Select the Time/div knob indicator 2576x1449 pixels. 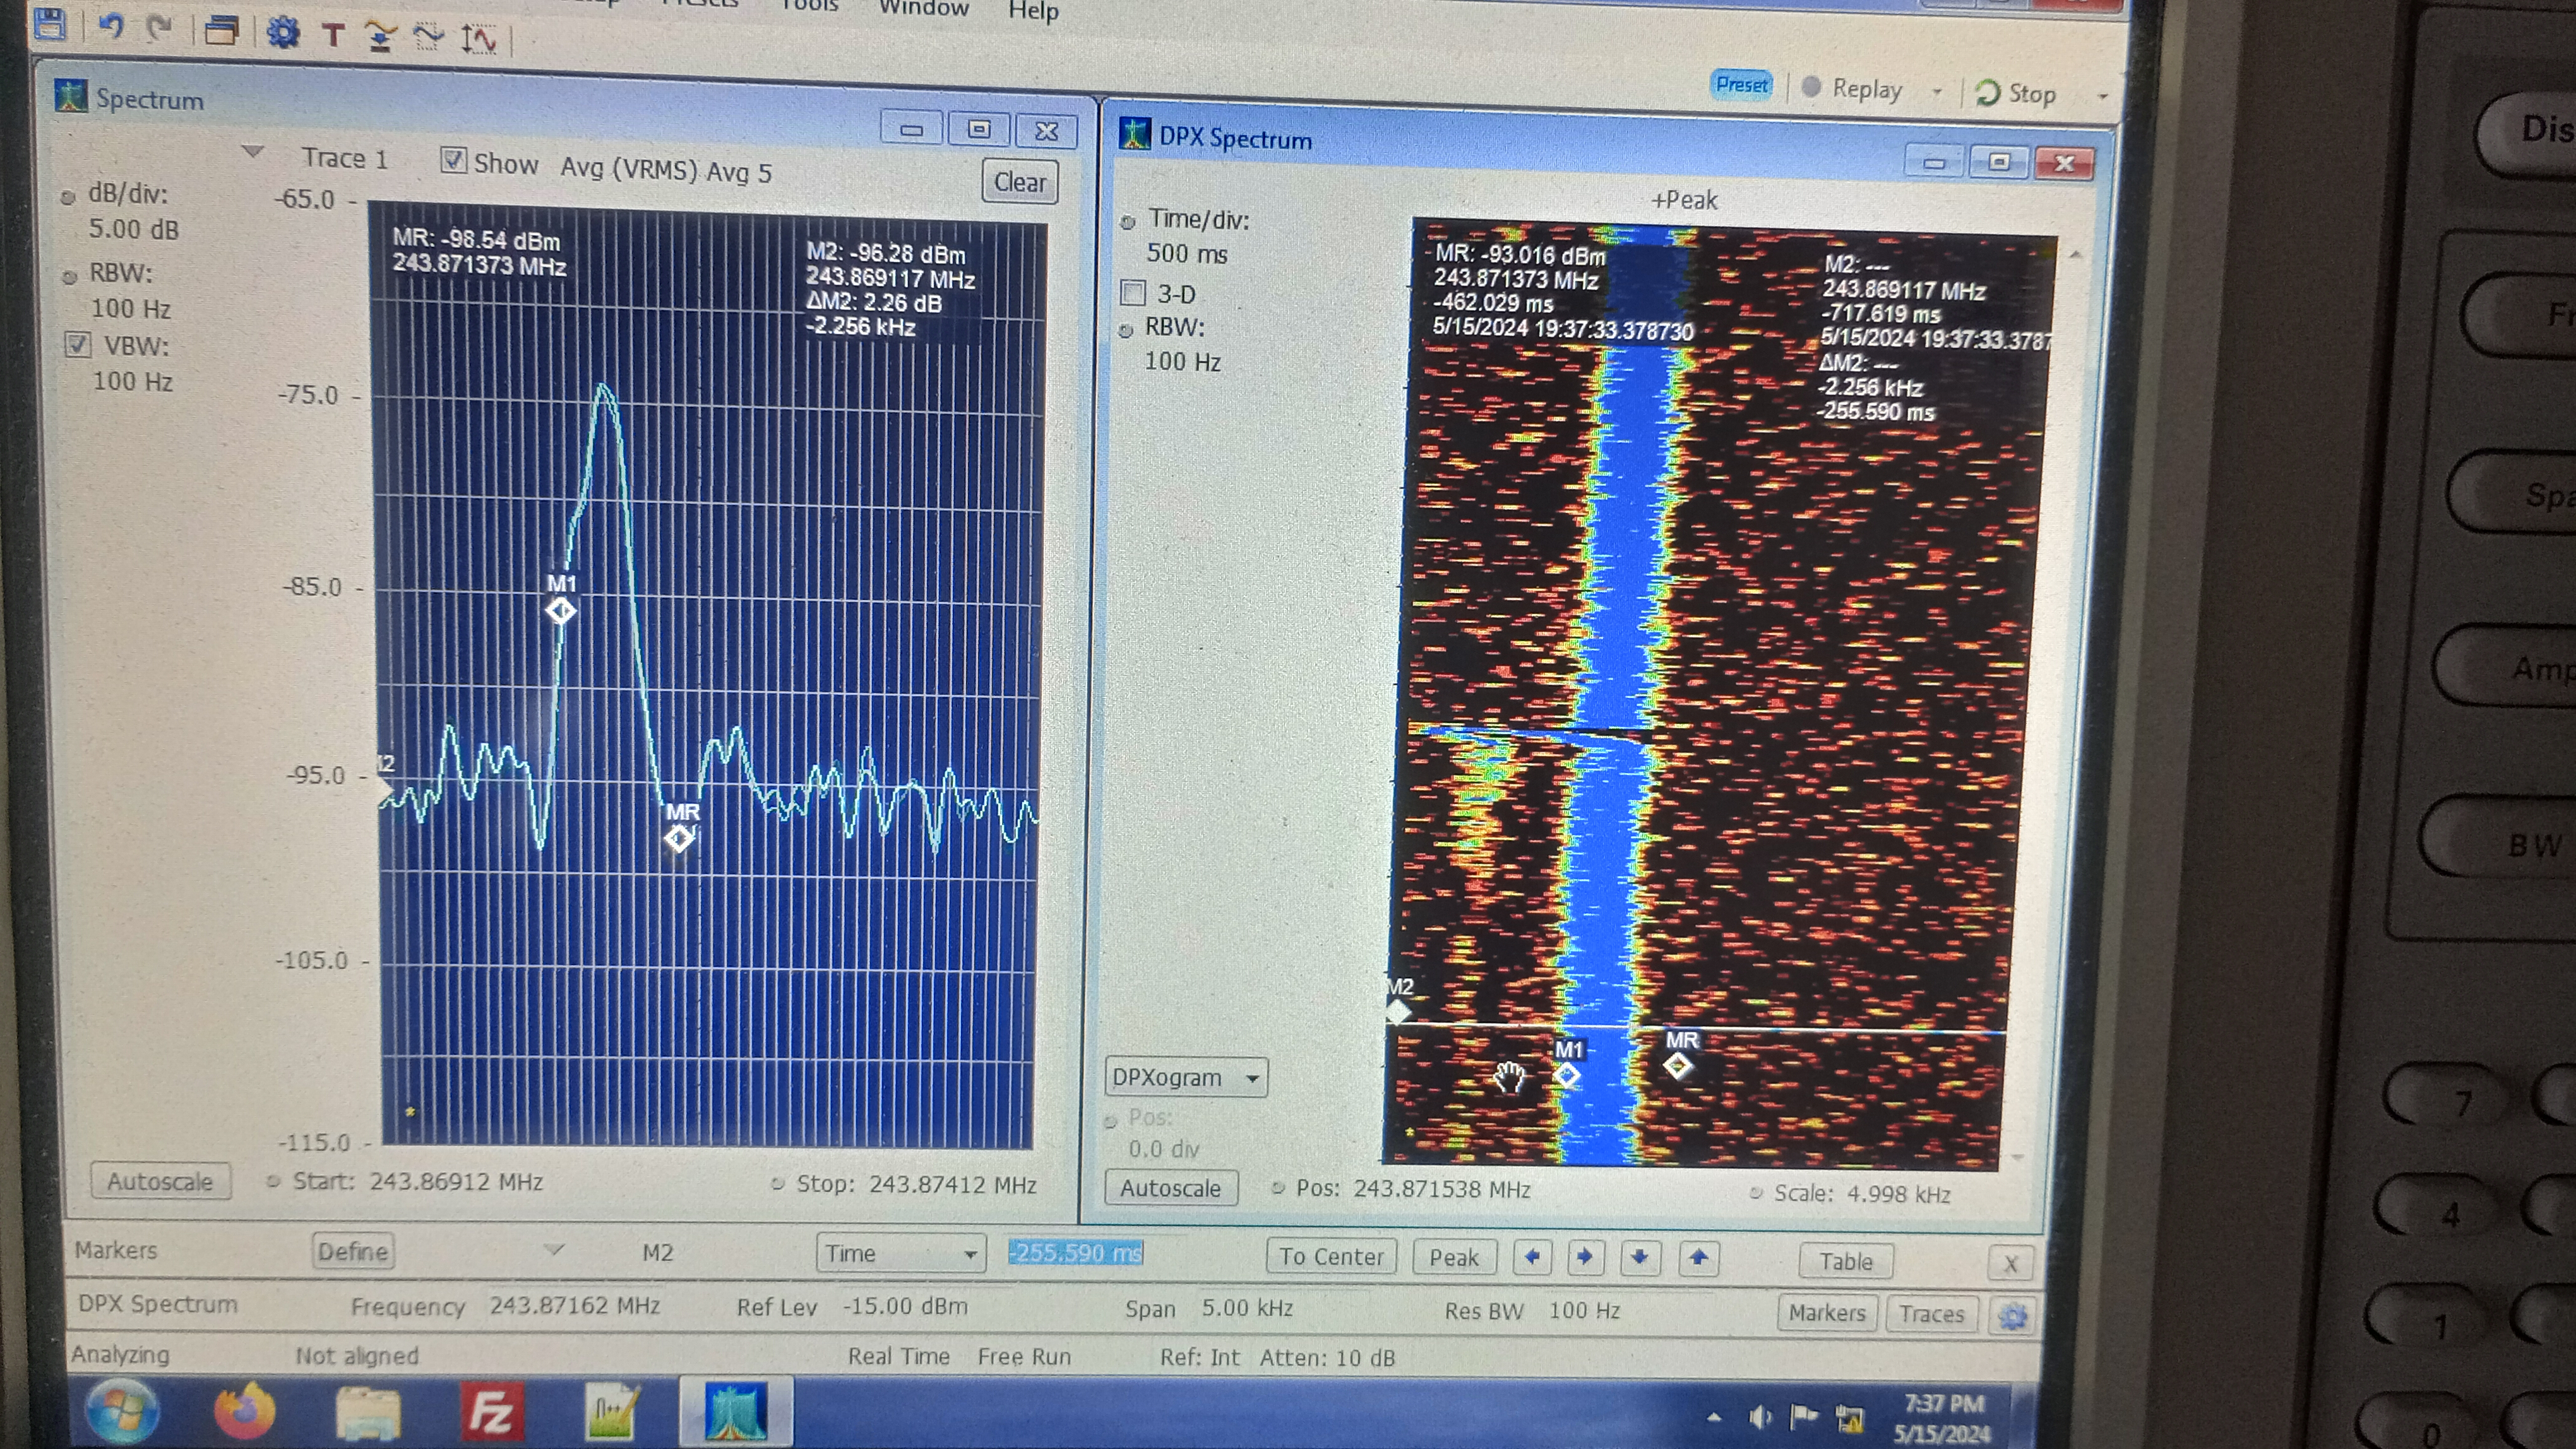coord(1127,222)
